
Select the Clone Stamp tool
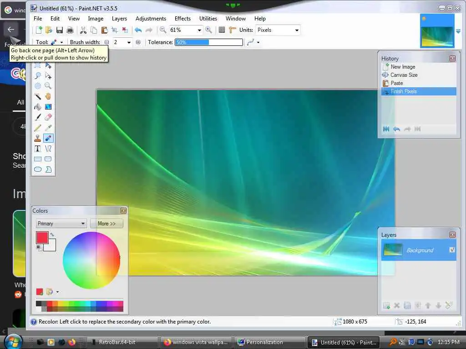point(38,138)
